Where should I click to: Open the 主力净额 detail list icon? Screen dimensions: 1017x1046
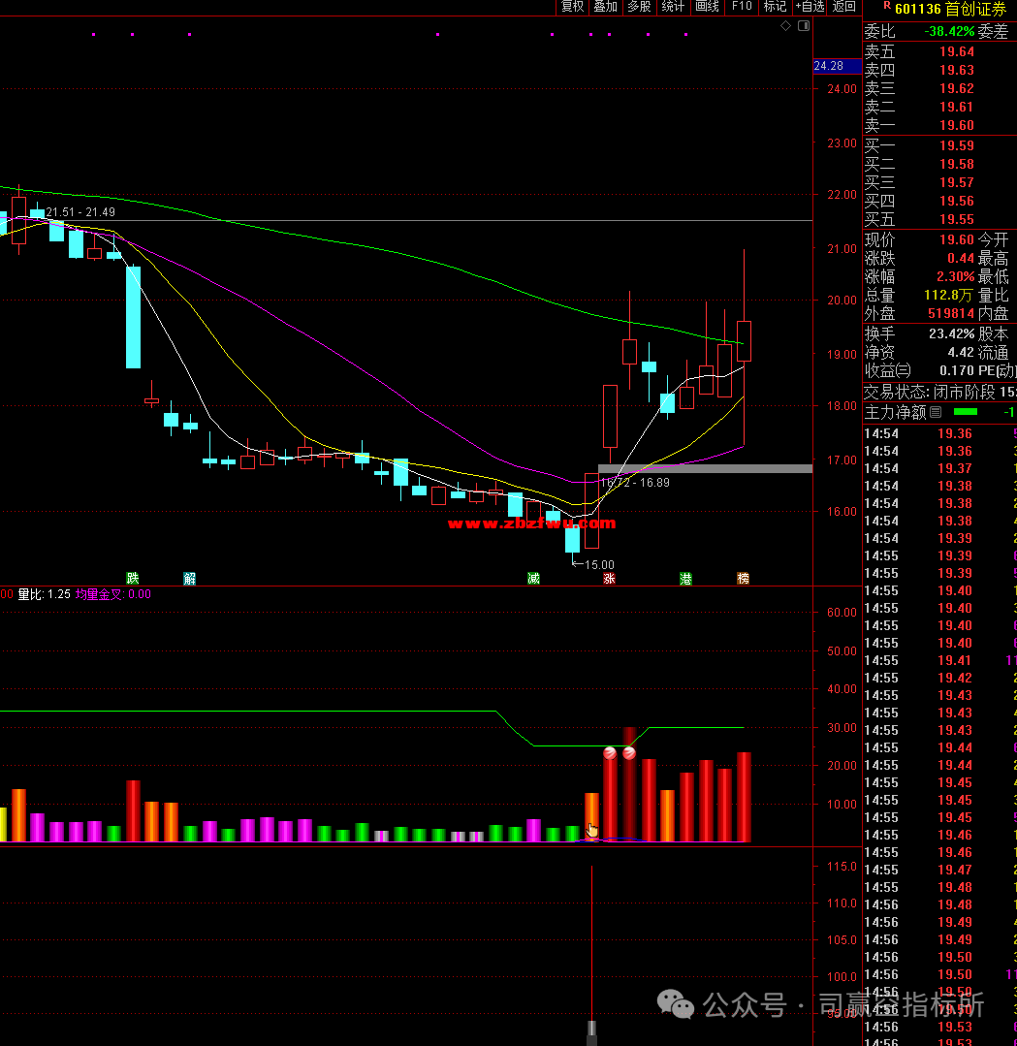click(x=936, y=412)
